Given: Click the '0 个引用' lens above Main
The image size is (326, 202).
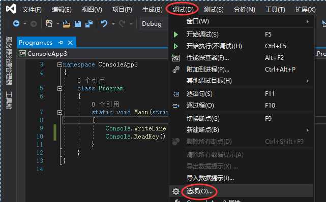Looking at the screenshot, I should coord(105,104).
